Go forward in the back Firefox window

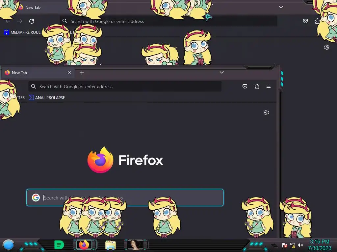[x=20, y=21]
